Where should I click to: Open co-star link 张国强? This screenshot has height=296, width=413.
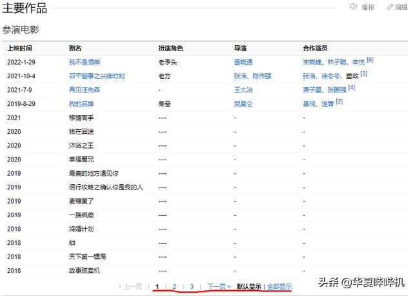[337, 90]
